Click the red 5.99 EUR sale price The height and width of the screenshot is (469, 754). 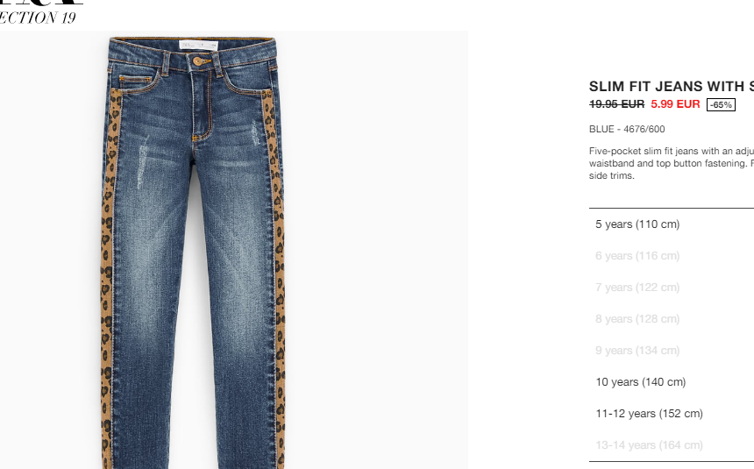(x=675, y=104)
